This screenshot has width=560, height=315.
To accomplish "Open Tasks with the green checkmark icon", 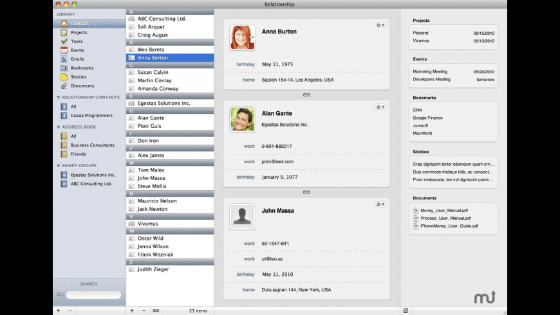I will (x=76, y=41).
